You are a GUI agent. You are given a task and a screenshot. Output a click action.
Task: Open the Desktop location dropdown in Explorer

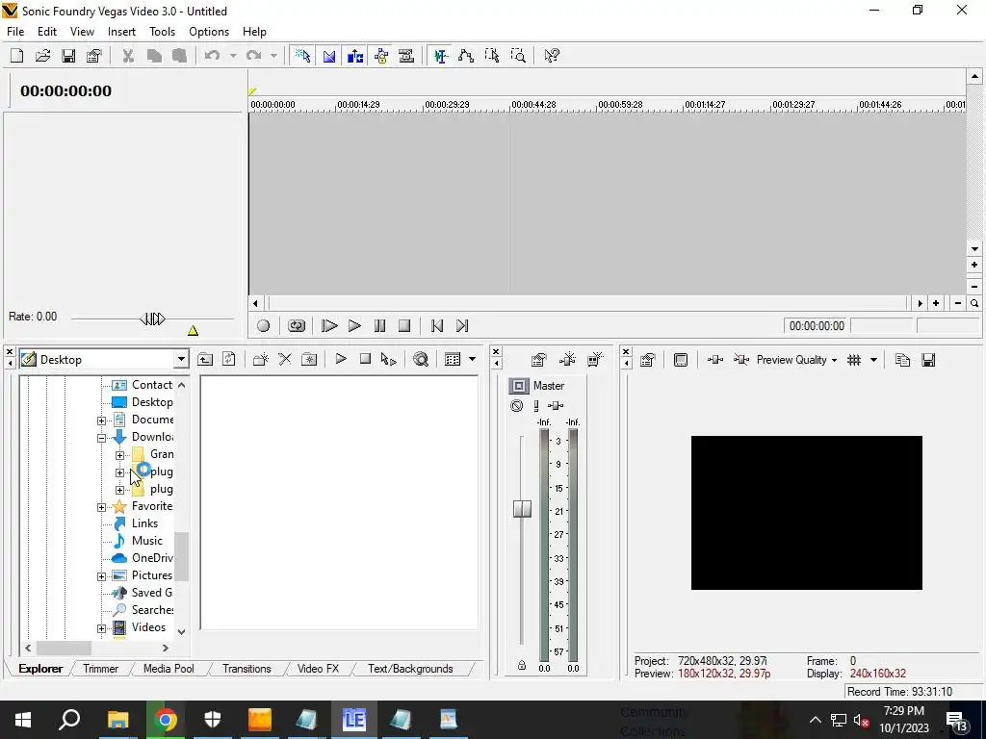[181, 360]
